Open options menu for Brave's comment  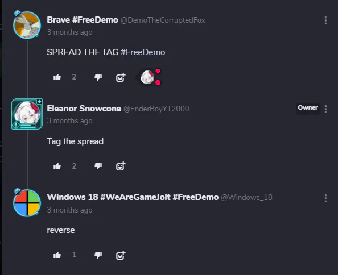point(325,20)
